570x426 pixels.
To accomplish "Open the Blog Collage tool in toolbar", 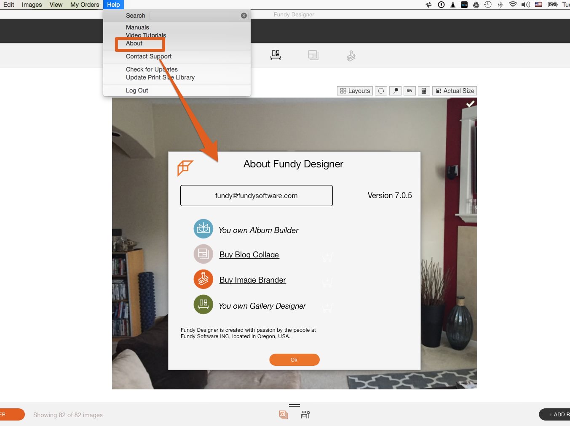I will (313, 55).
